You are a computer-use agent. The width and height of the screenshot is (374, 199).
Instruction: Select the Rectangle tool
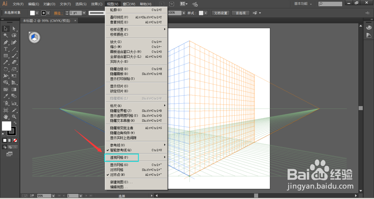pos(6,56)
